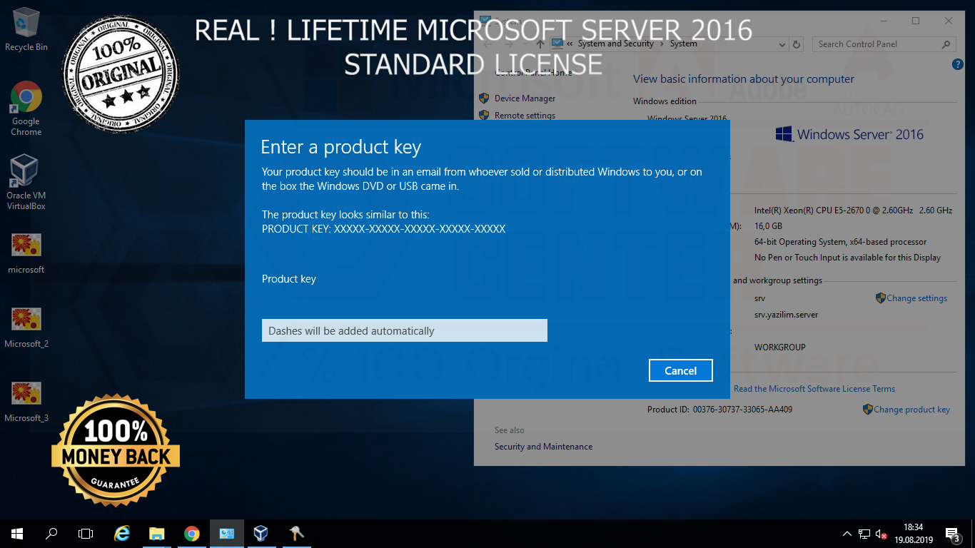Click the srv.yazilim.server computer name text

coord(786,315)
